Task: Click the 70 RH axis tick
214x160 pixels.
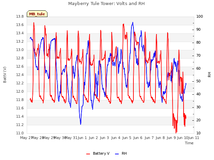Action: pos(198,56)
